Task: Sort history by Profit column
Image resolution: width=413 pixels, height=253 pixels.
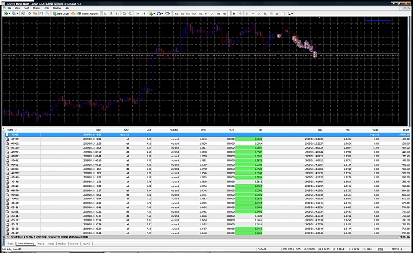Action: [406, 130]
